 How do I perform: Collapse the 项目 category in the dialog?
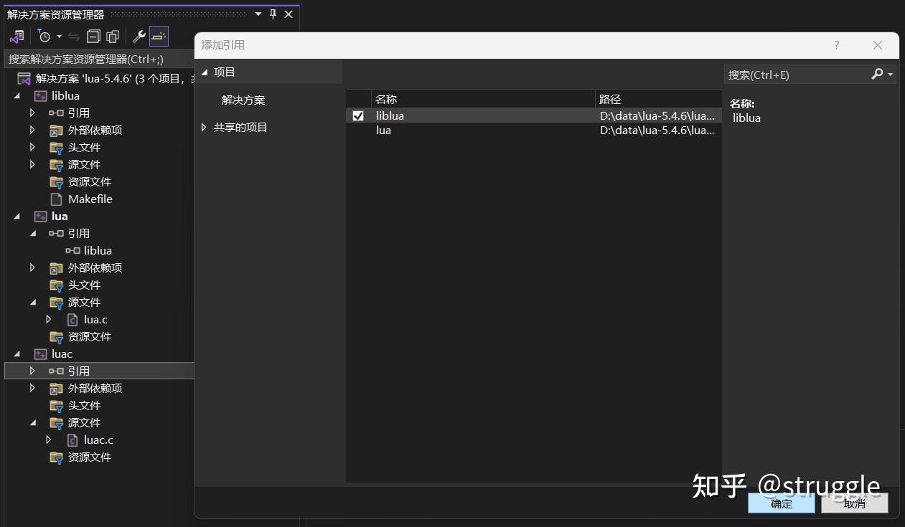click(204, 72)
